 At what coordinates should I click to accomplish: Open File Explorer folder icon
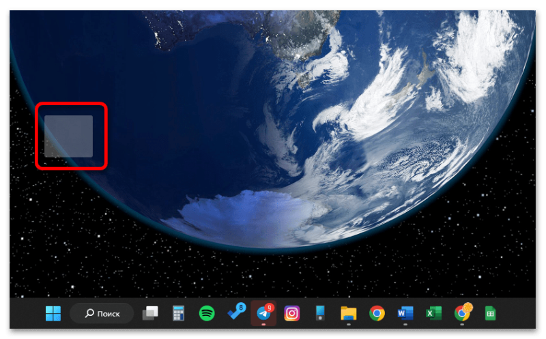[349, 314]
